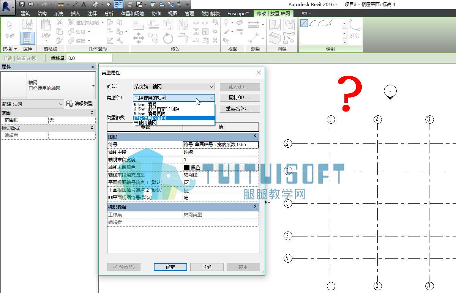Click the Undo arrow in quick access toolbar
456x293 pixels.
[31, 4]
